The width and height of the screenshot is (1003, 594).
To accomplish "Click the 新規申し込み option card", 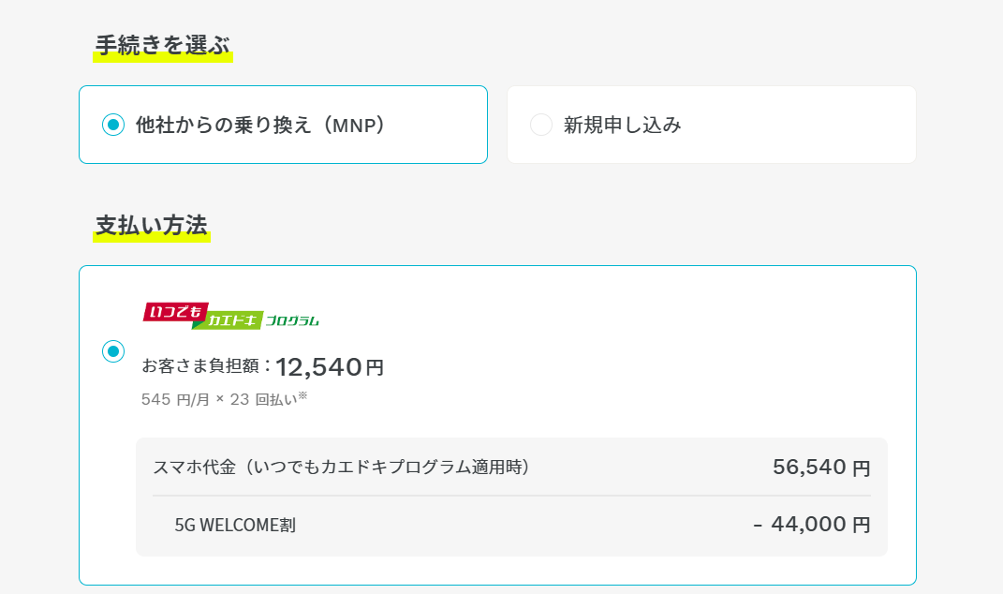I will (710, 124).
